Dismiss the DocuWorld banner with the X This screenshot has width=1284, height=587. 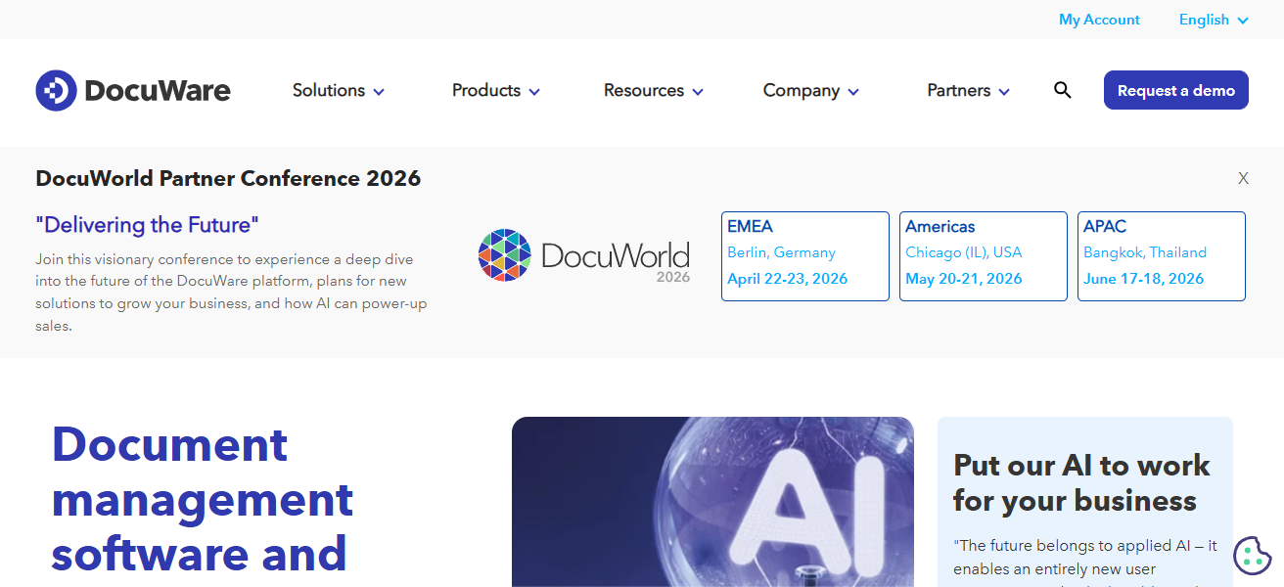click(1243, 178)
